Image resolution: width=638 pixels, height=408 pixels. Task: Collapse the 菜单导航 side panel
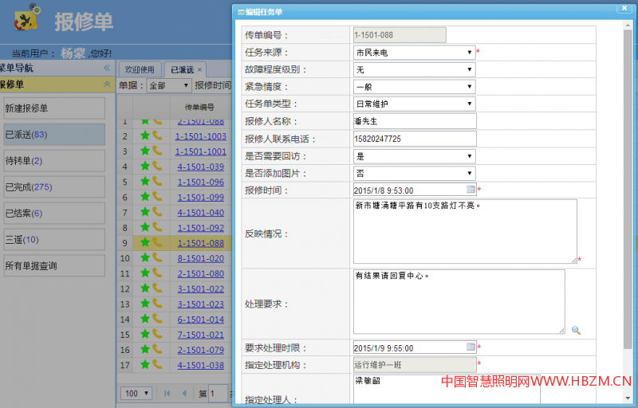[107, 68]
